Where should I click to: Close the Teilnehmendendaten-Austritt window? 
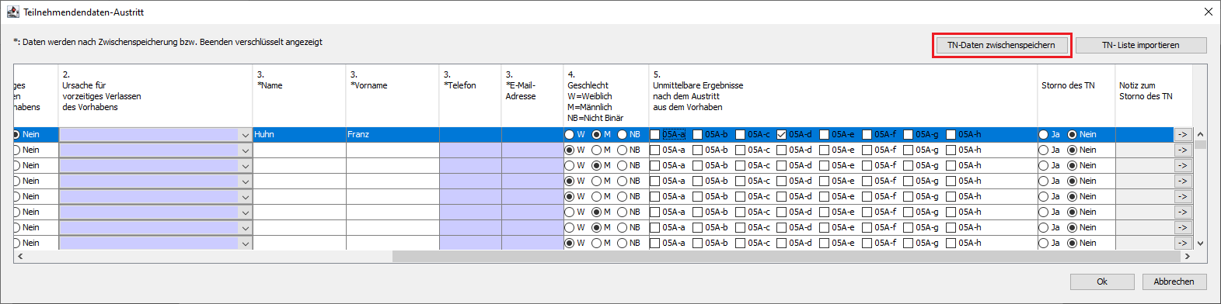[1208, 12]
